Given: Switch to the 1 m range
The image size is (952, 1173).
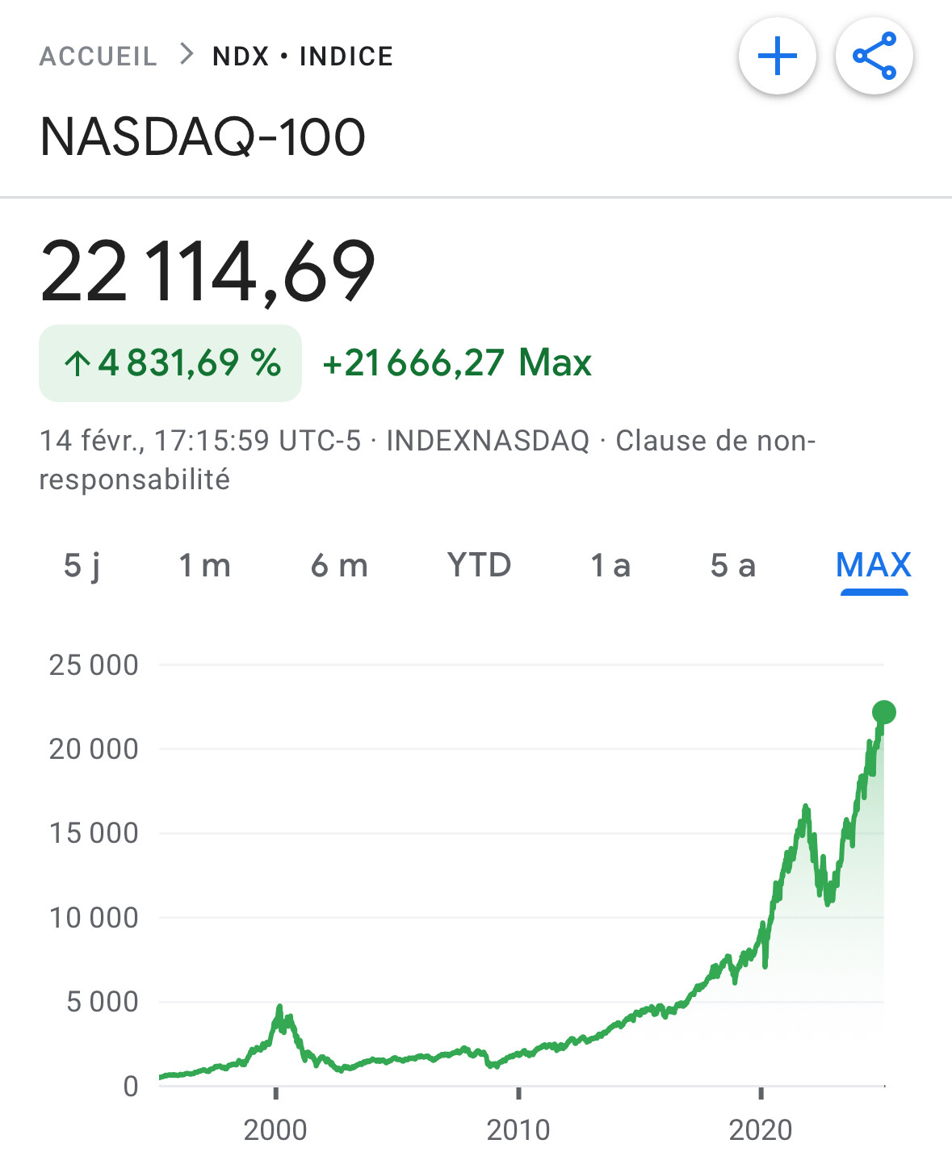Looking at the screenshot, I should click(204, 566).
